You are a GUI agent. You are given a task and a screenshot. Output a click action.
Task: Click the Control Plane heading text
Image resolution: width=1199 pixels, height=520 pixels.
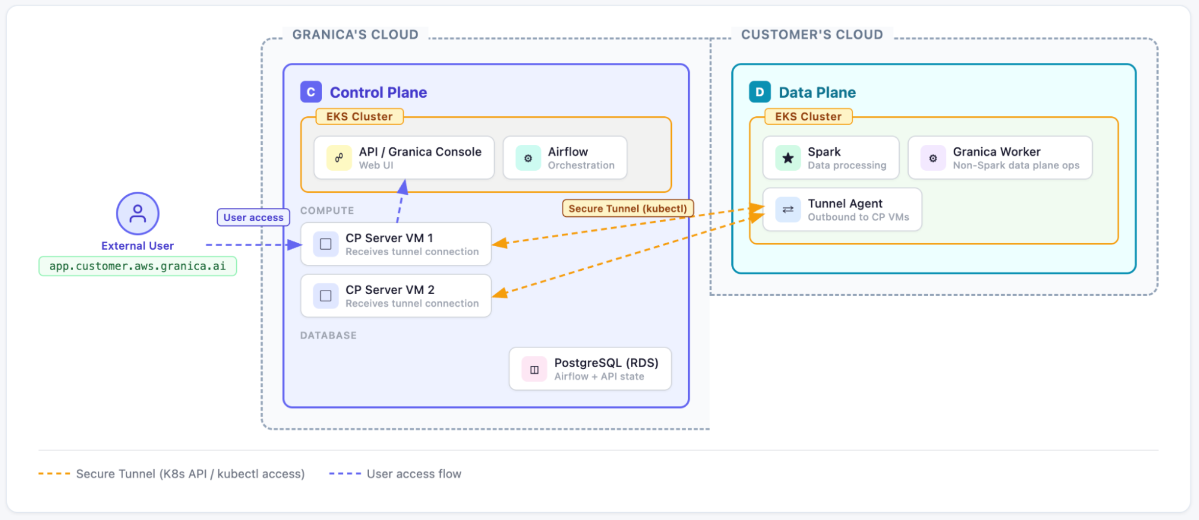[x=378, y=92]
